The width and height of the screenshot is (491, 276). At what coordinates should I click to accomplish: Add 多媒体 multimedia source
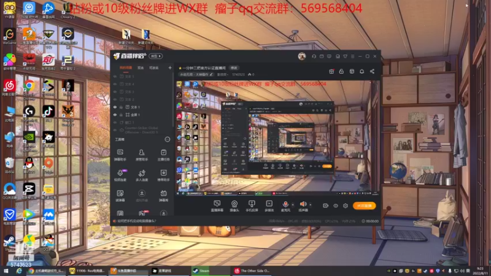click(x=269, y=206)
